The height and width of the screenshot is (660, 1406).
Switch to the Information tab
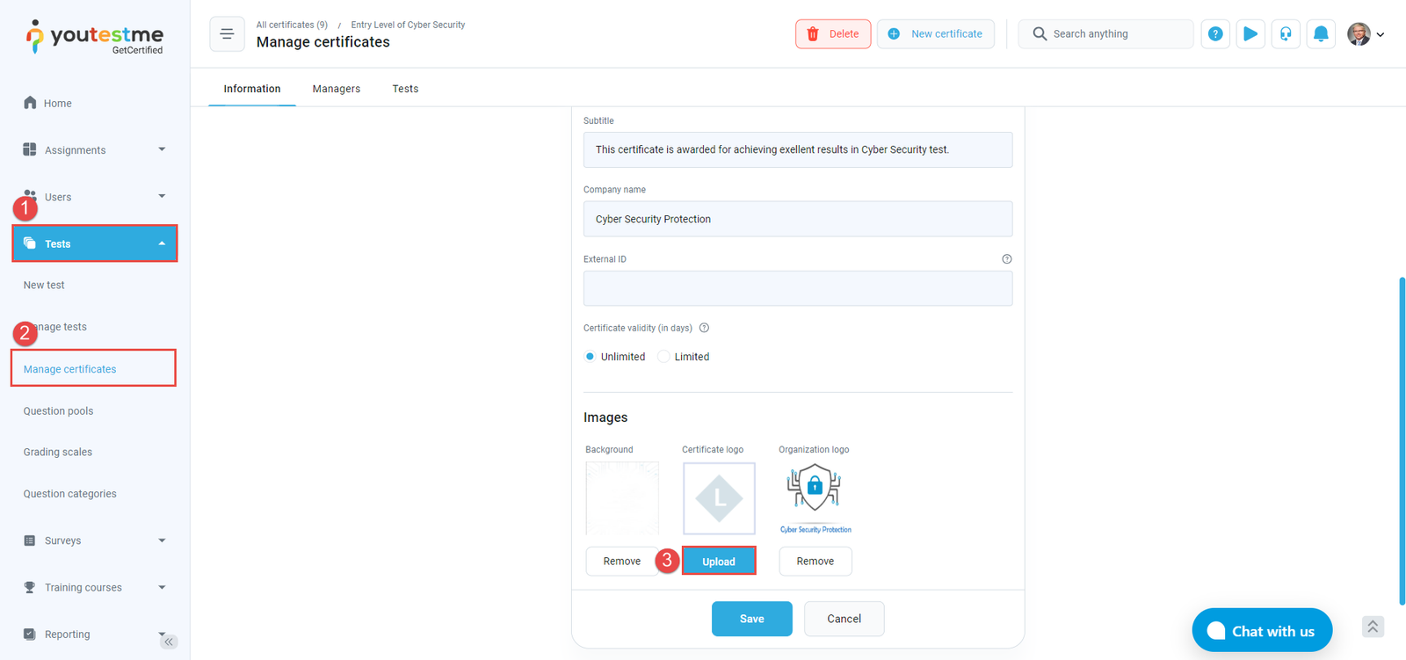coord(252,89)
